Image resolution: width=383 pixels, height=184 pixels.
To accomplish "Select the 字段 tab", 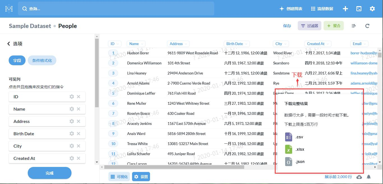I will (x=17, y=60).
